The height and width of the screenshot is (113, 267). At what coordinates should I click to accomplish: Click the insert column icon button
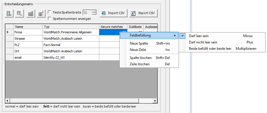31,14
